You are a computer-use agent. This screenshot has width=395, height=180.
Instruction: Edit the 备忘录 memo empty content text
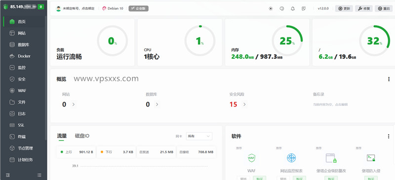(x=330, y=105)
